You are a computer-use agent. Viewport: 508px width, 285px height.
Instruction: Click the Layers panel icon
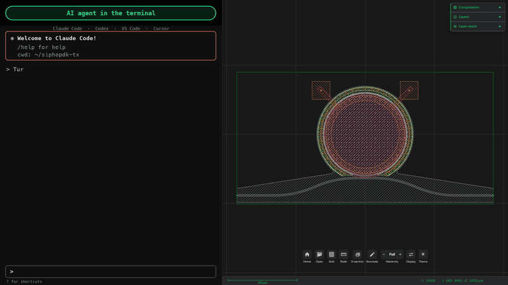[455, 17]
